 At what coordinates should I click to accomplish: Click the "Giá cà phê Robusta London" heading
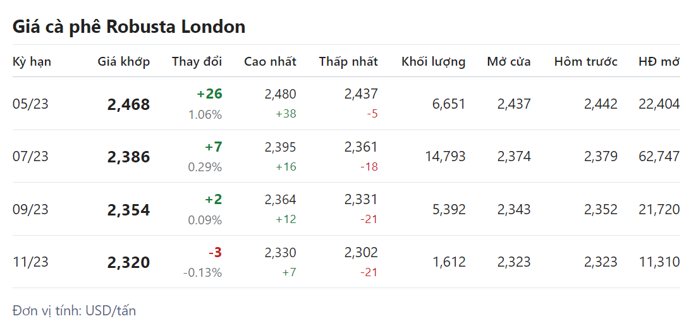(x=129, y=27)
